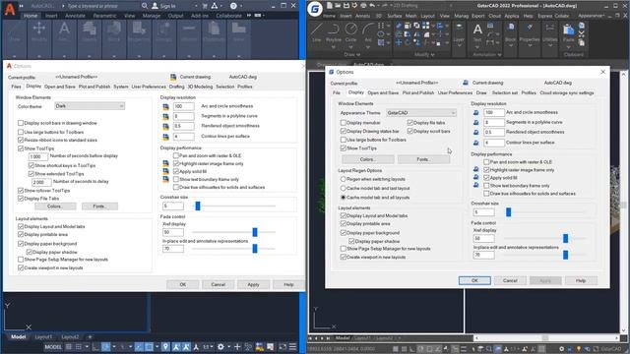The image size is (630, 354).
Task: Click the AutoCAD application logo button
Action: pos(10,9)
